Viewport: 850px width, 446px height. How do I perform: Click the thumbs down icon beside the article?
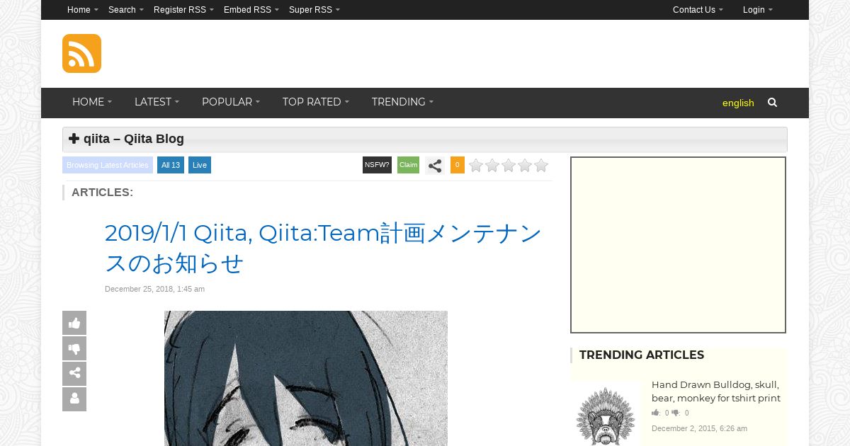point(74,348)
